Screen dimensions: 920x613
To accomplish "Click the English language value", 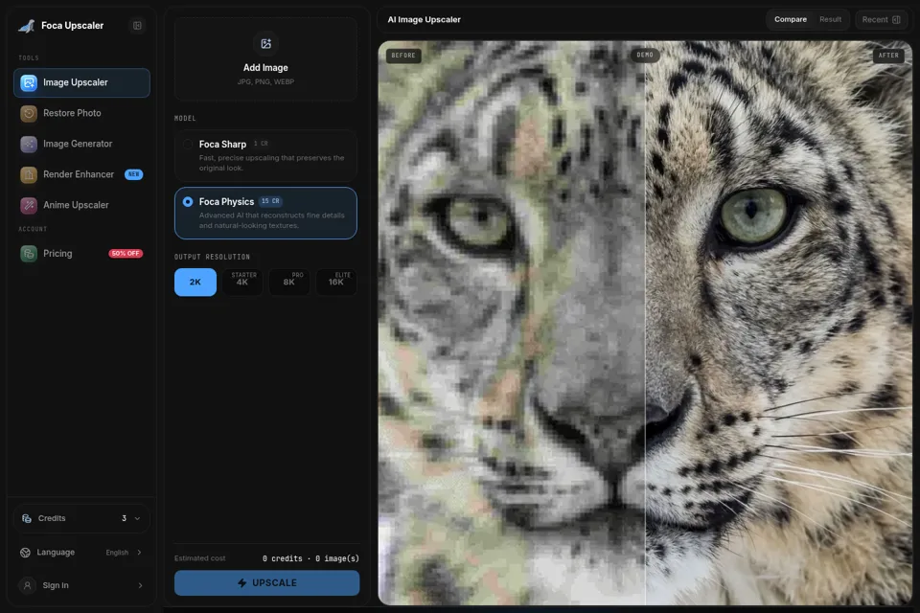I will 117,553.
